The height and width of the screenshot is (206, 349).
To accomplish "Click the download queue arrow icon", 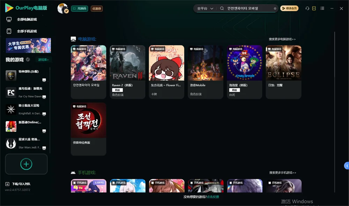I will (x=7, y=184).
